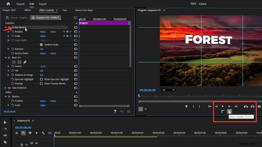The width and height of the screenshot is (262, 147).
Task: Go to the Home screen icon
Action: pos(8,4)
